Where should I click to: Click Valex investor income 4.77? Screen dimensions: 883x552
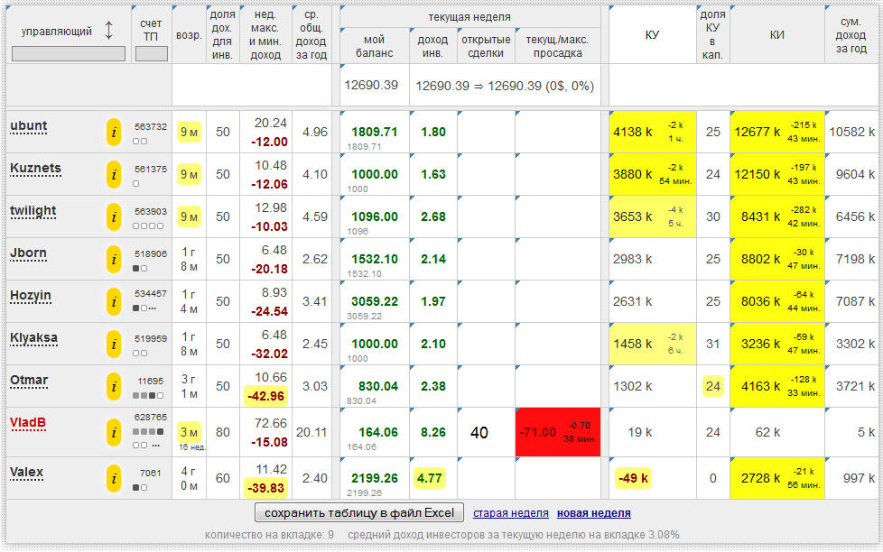429,478
